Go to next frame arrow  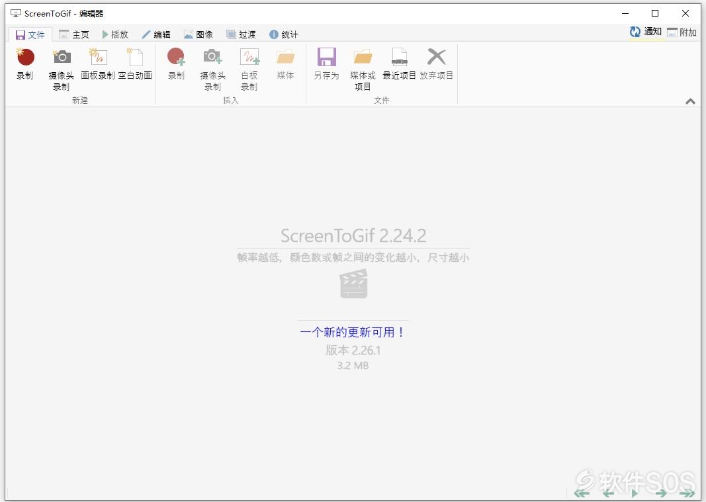(660, 493)
